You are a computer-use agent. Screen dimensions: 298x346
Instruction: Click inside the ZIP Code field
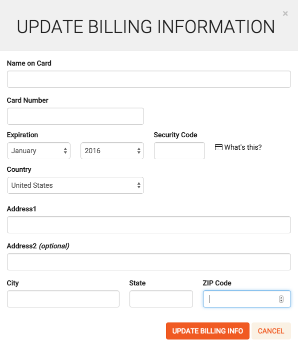tap(247, 299)
